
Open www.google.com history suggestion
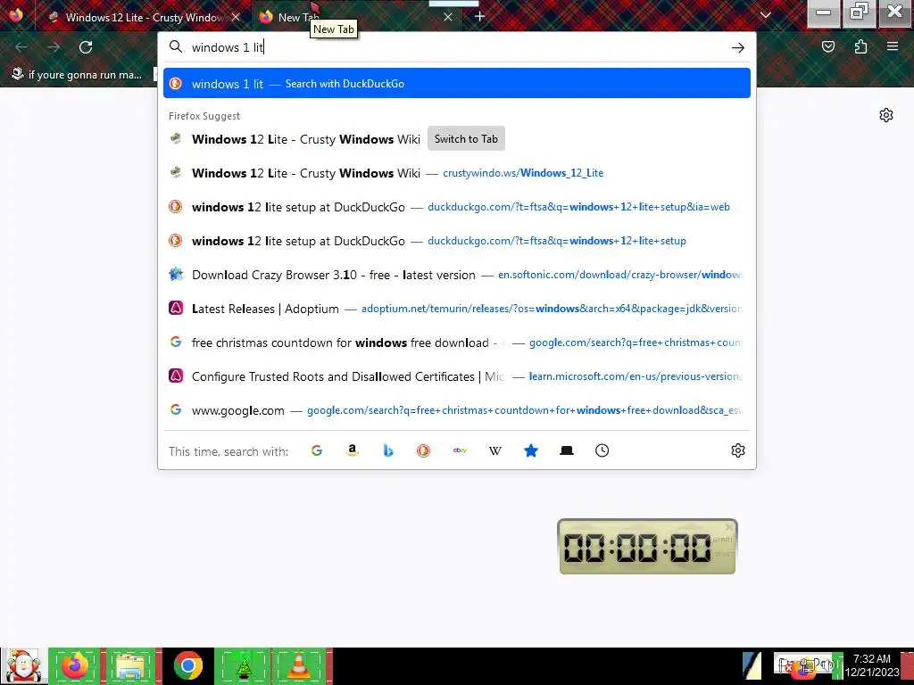[x=457, y=410]
